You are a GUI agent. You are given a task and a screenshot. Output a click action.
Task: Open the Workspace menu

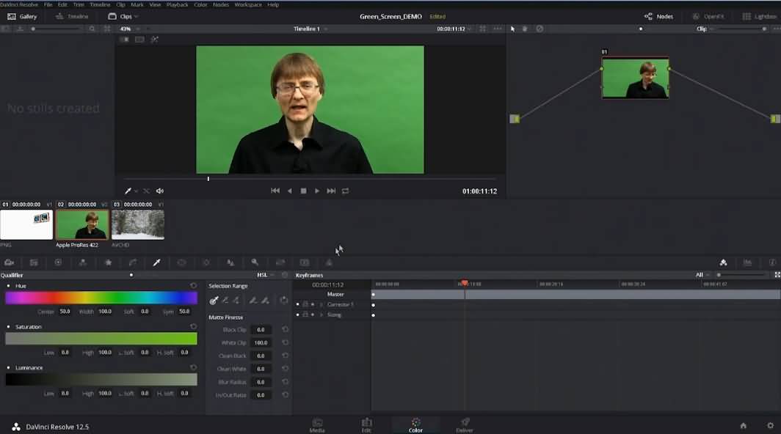248,4
